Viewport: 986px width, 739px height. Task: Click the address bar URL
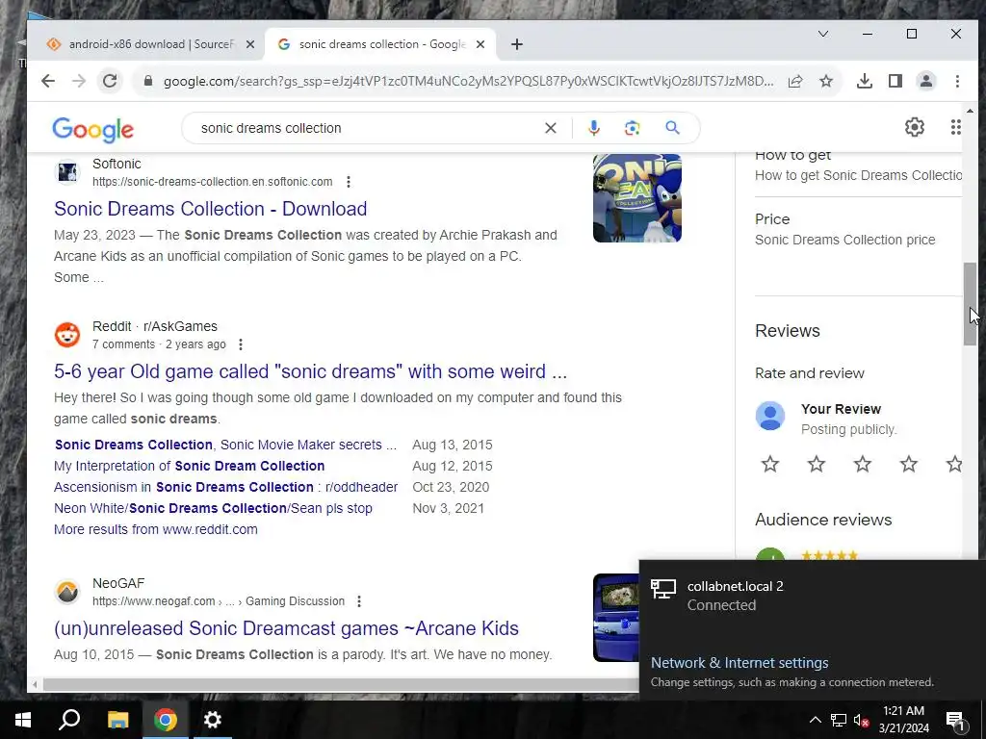click(469, 81)
